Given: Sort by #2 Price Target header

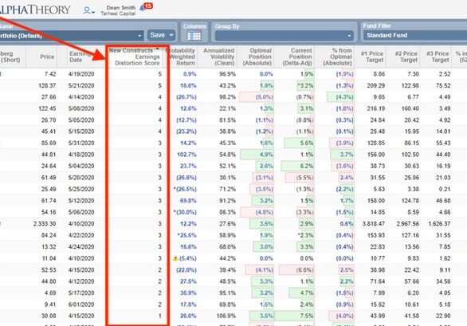Looking at the screenshot, I should (406, 57).
